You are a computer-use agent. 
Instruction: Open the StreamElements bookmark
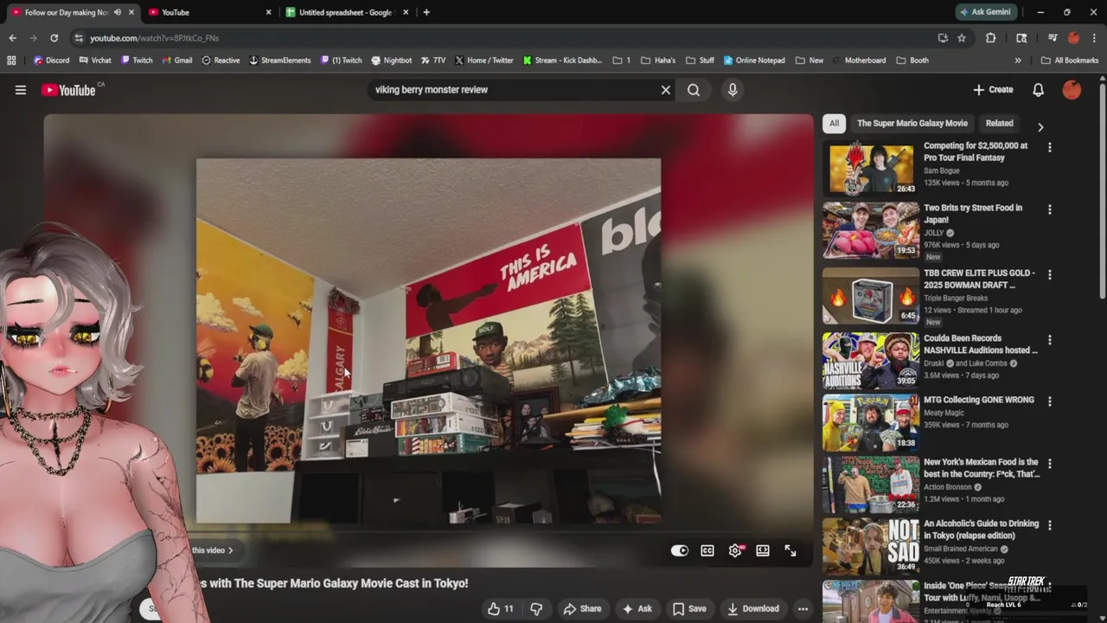pos(279,61)
